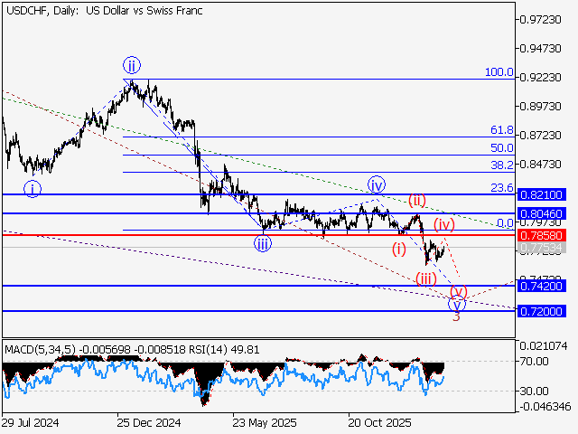Click the blue circled wave v label

(x=457, y=305)
